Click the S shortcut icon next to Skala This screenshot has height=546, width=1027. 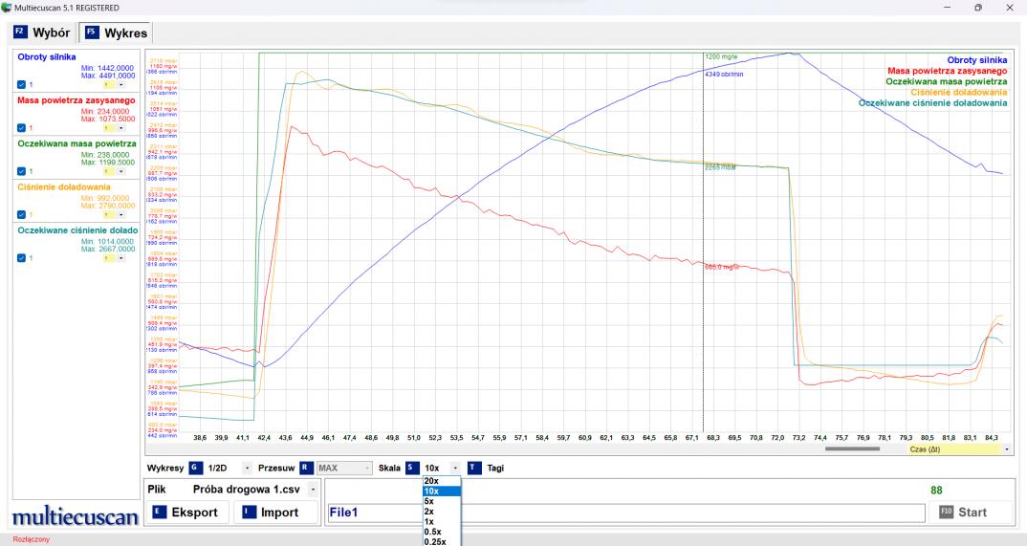pyautogui.click(x=412, y=468)
